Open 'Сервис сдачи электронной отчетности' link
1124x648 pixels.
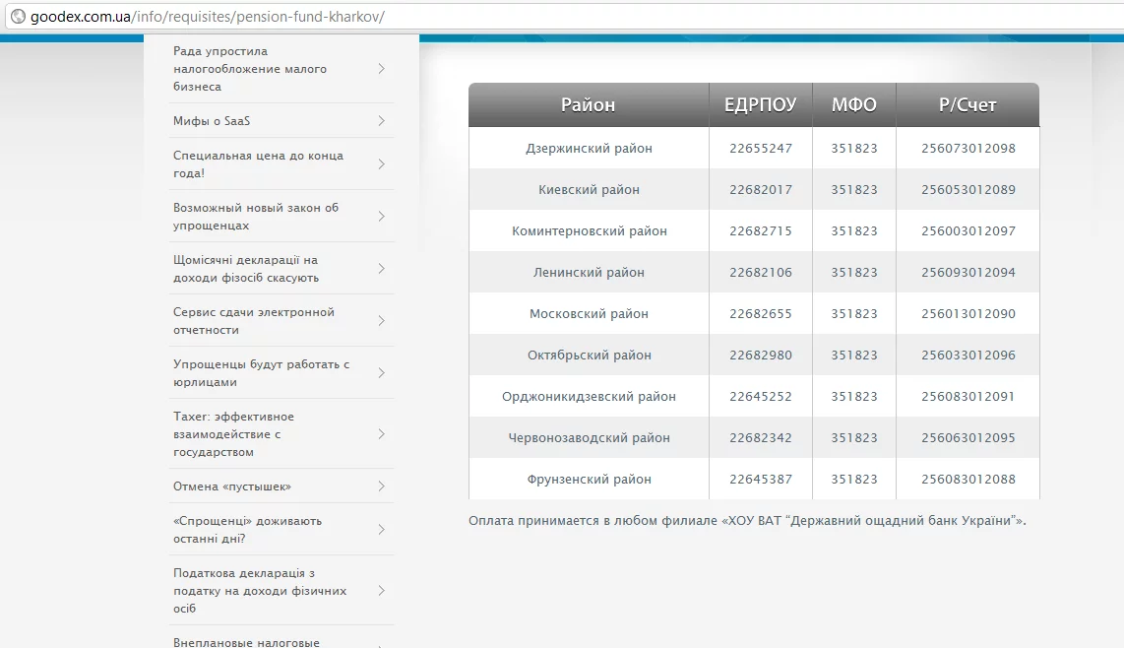[254, 321]
